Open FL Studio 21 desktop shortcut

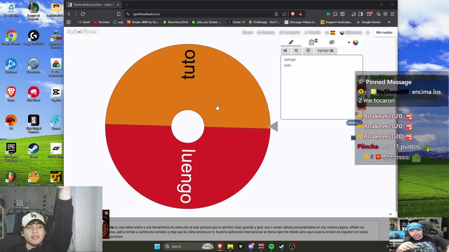pyautogui.click(x=11, y=178)
